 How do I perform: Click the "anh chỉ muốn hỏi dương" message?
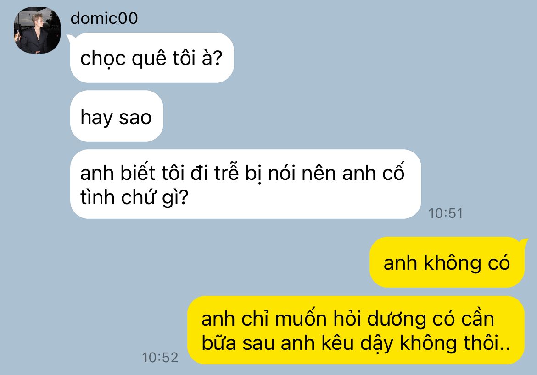[x=356, y=330]
